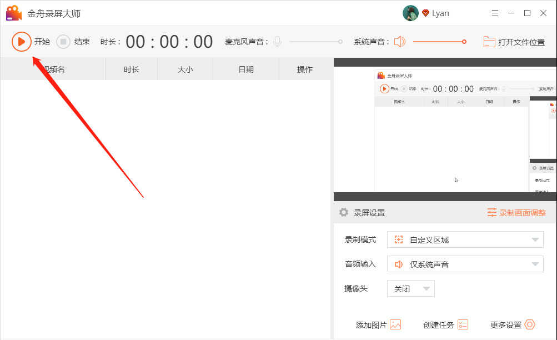Open the hamburger main menu
Viewport: 557px width, 340px height.
(x=495, y=13)
